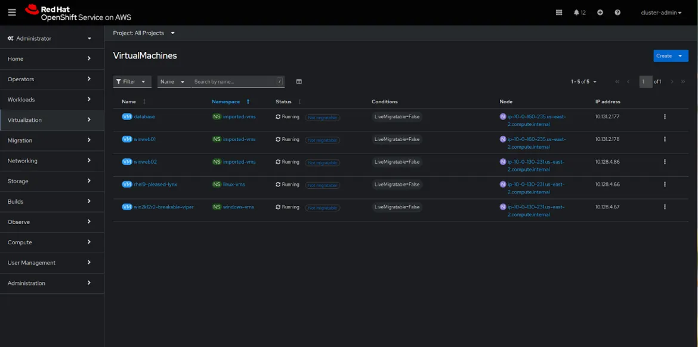Image resolution: width=698 pixels, height=347 pixels.
Task: Expand the User Management section
Action: (x=52, y=263)
